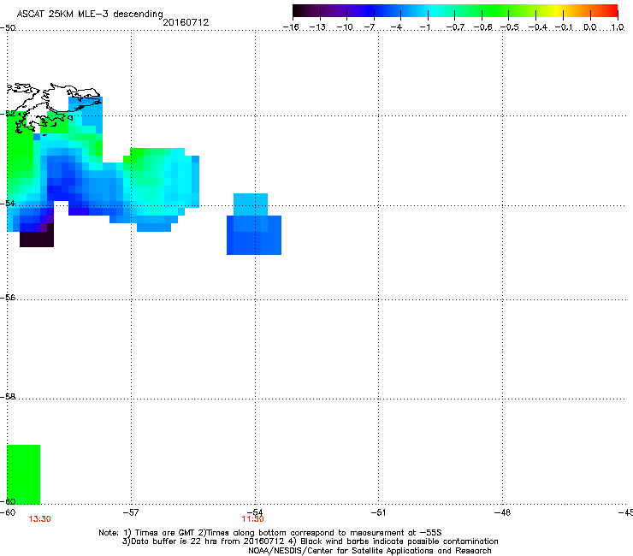Click the light blue block atop the isolated patch

click(x=251, y=204)
